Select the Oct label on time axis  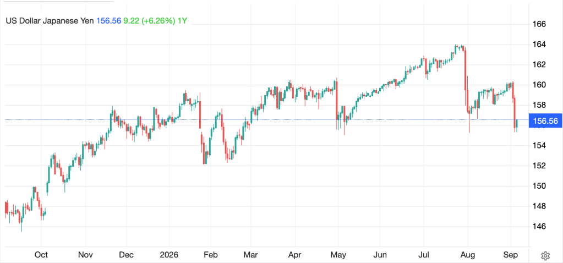coord(41,255)
